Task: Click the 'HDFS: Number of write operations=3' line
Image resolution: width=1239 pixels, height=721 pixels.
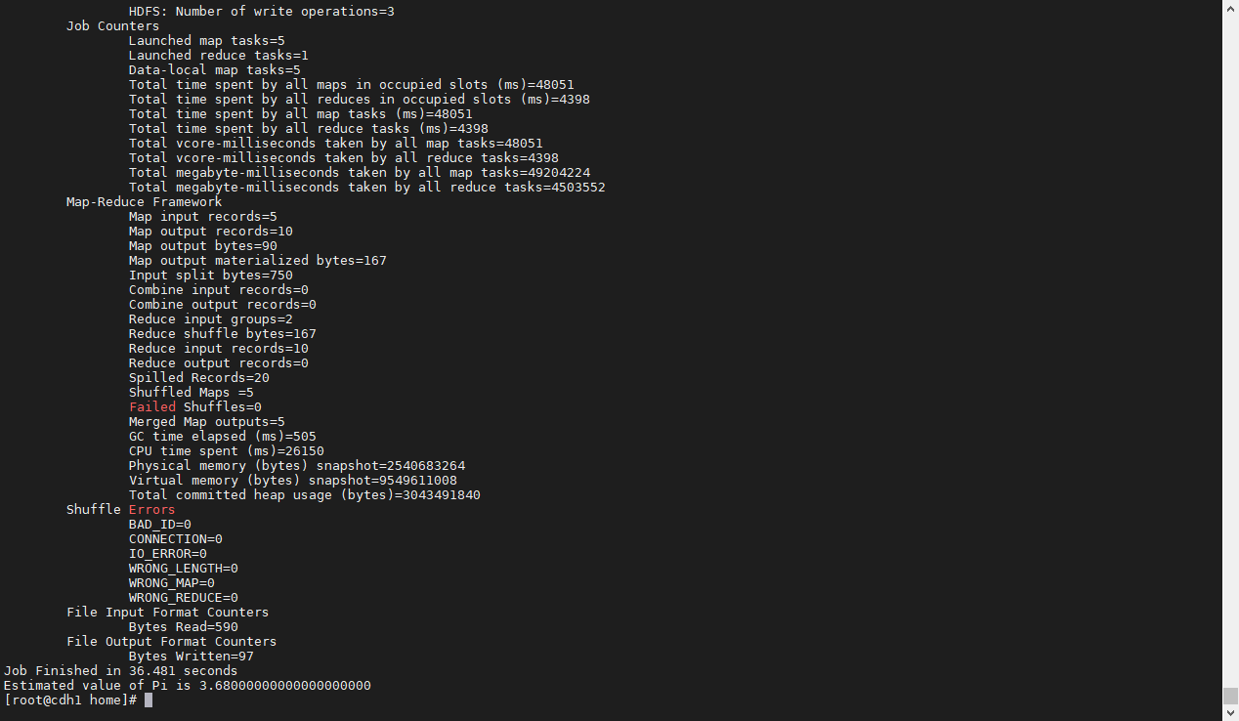Action: pos(262,12)
